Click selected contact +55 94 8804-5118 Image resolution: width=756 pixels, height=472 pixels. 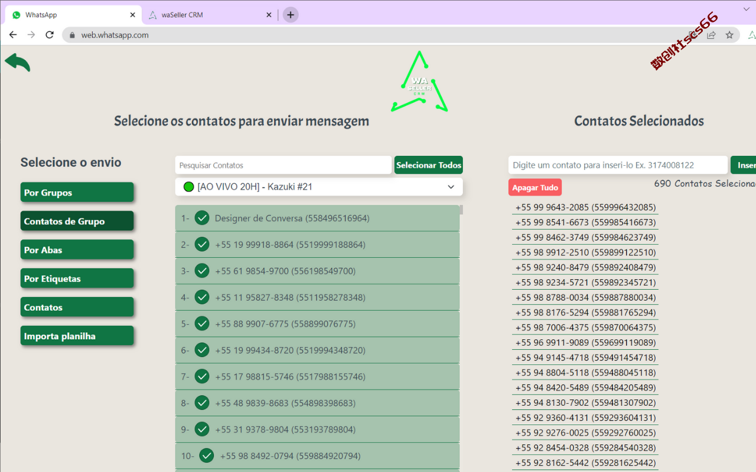[585, 373]
